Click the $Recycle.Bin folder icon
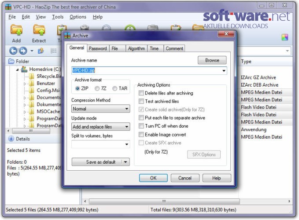299x220 pixels. coord(31,77)
